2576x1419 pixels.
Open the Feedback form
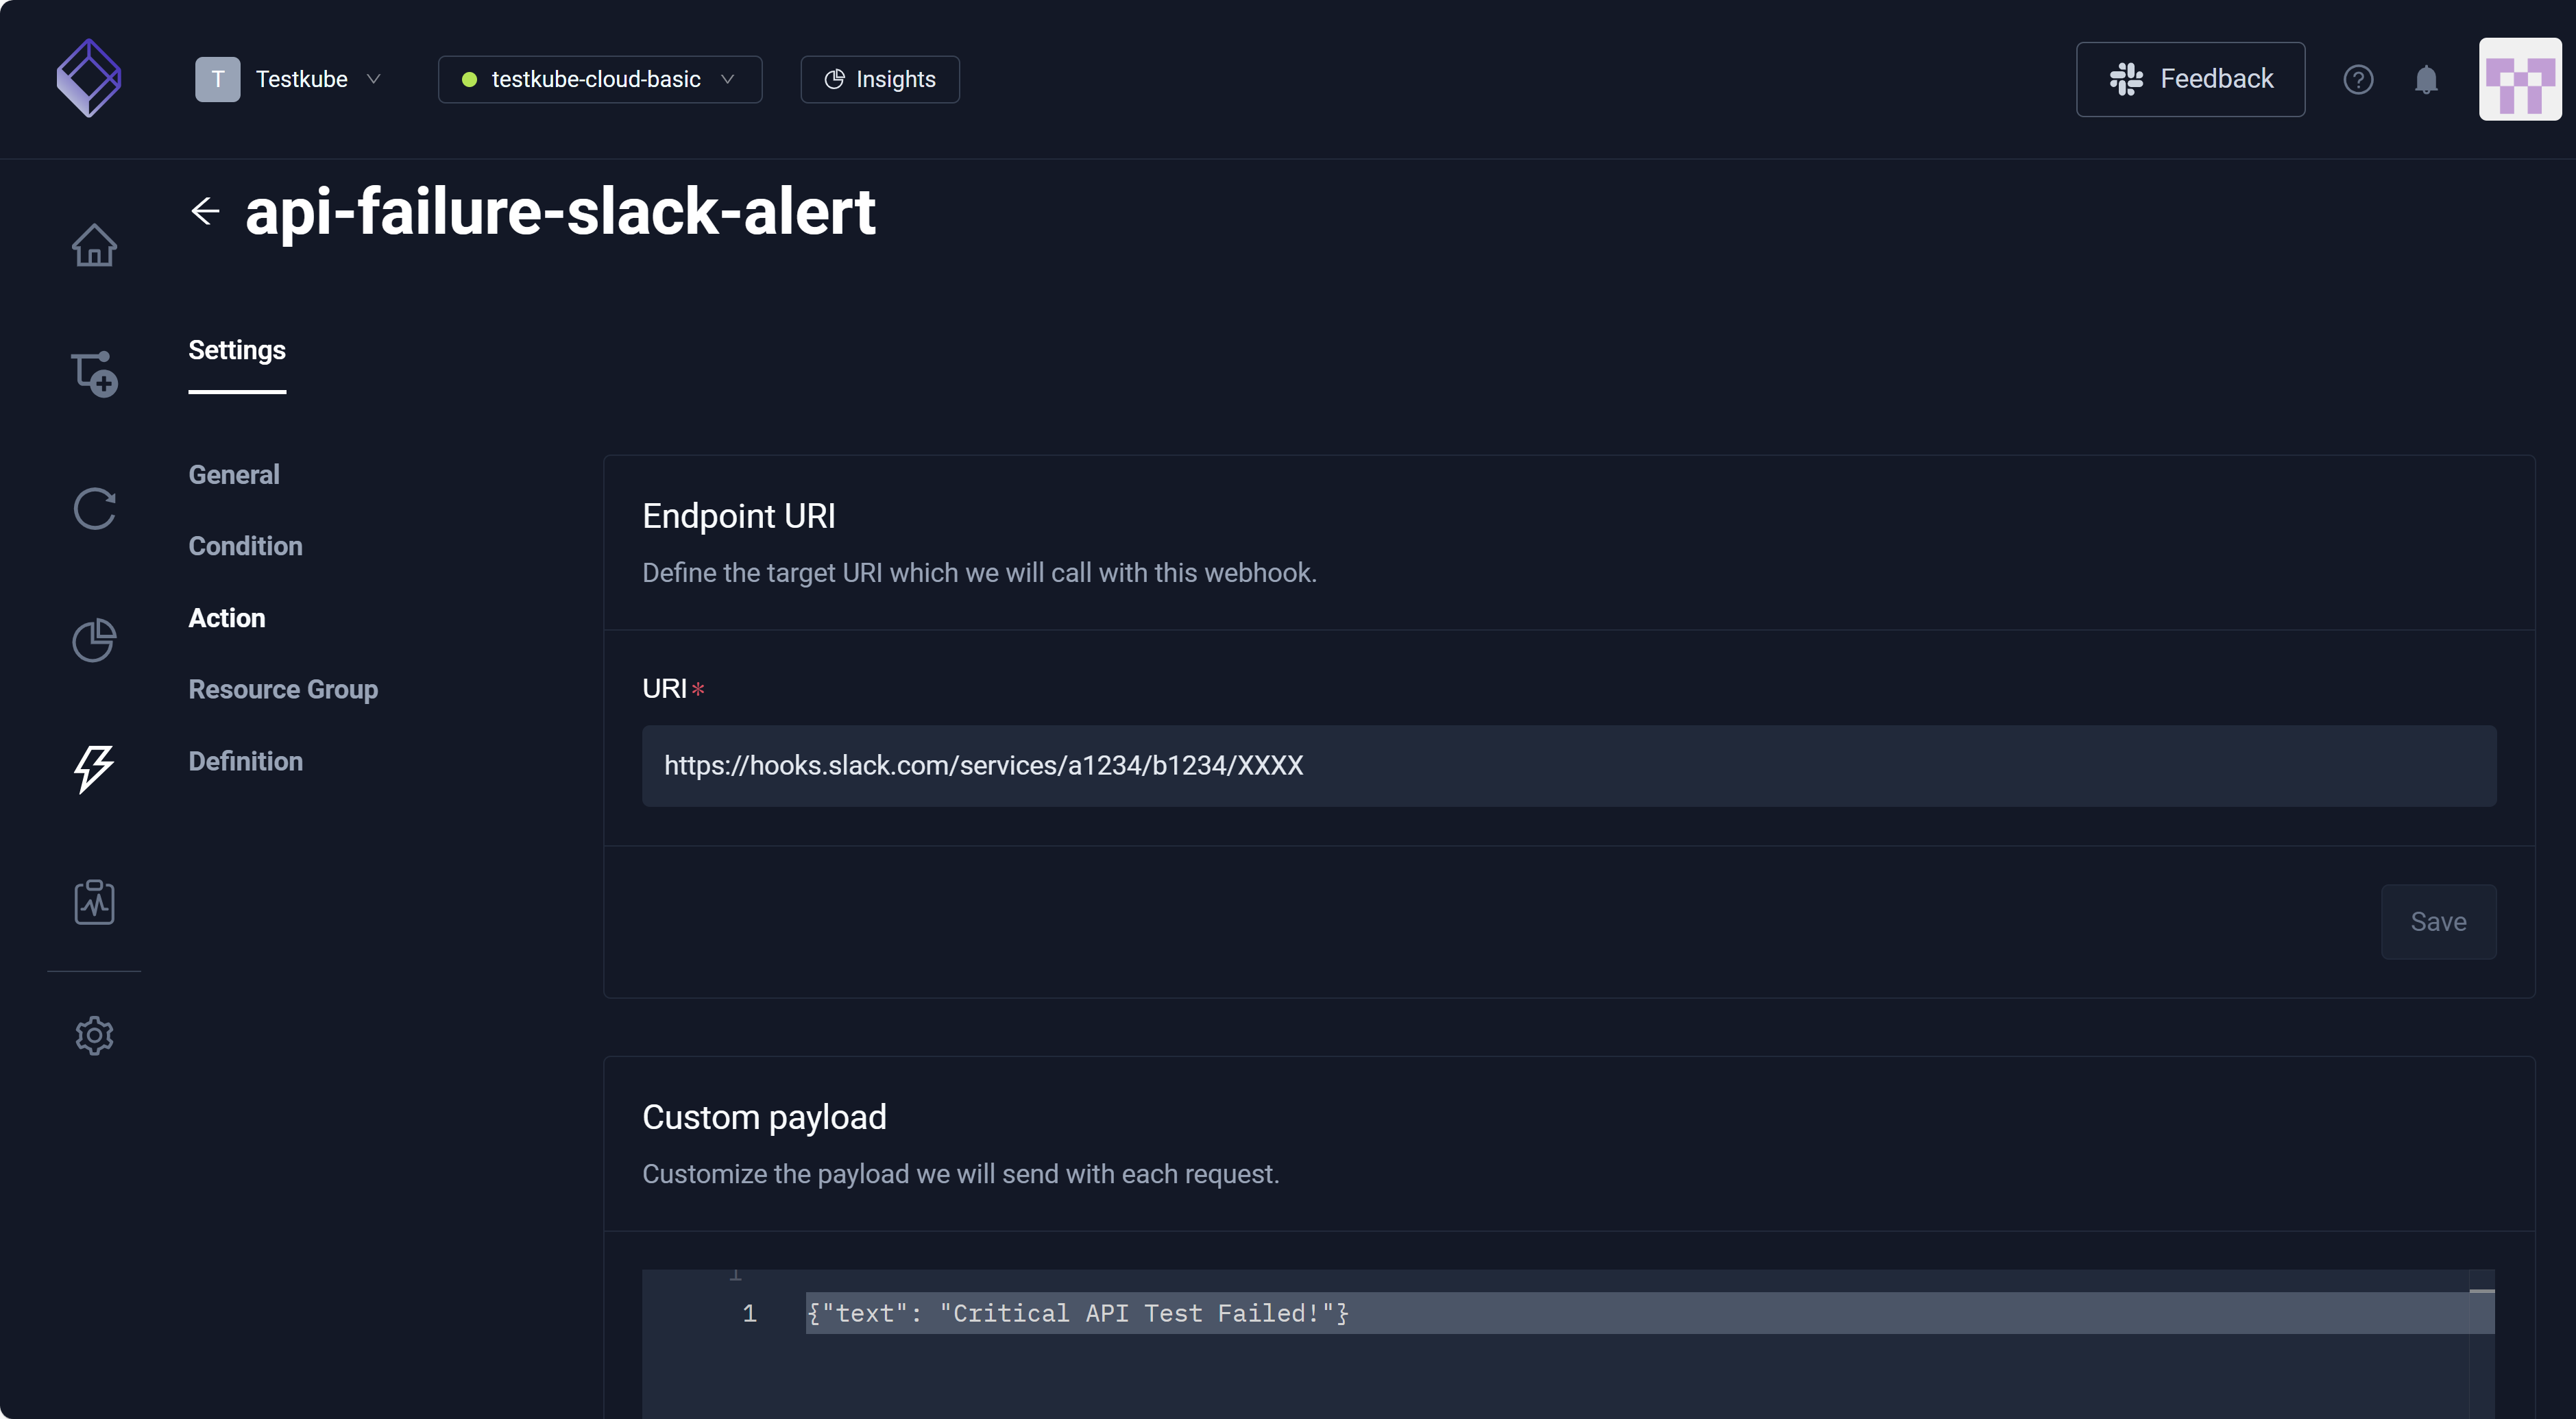coord(2190,78)
